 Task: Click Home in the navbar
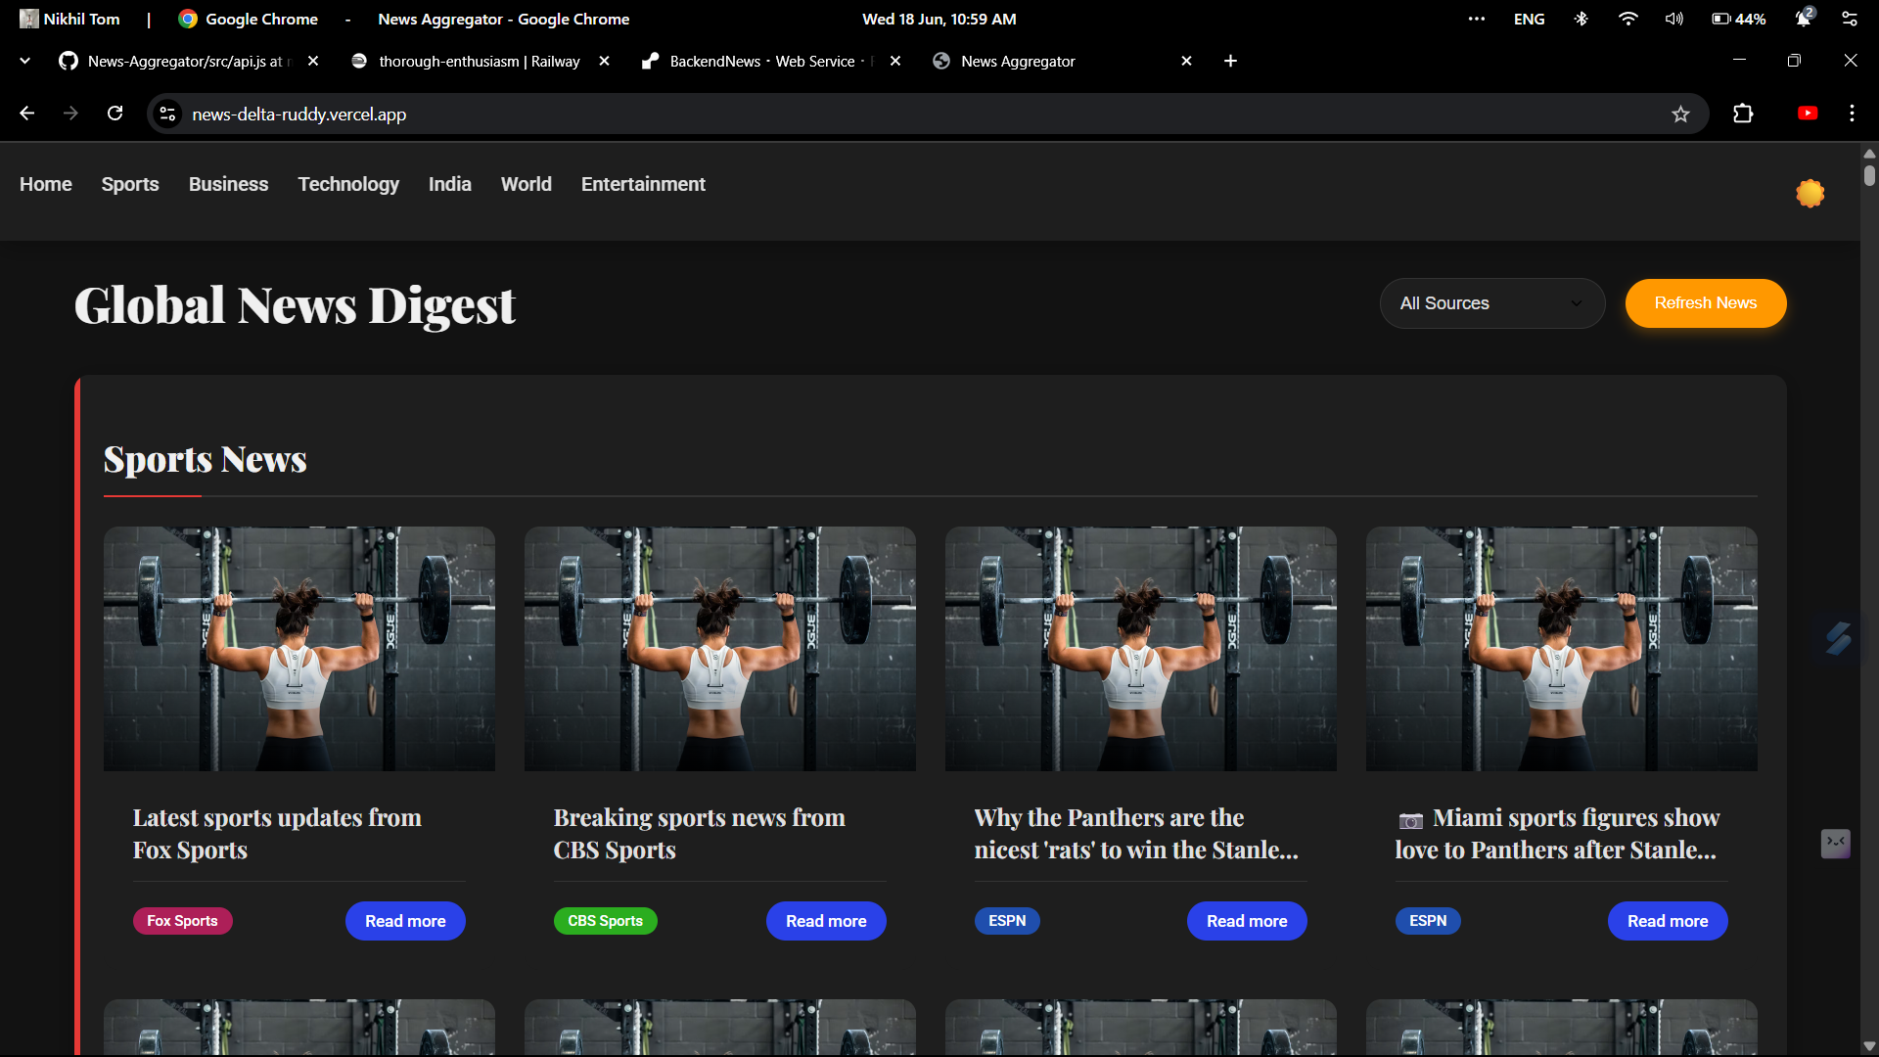[x=46, y=184]
